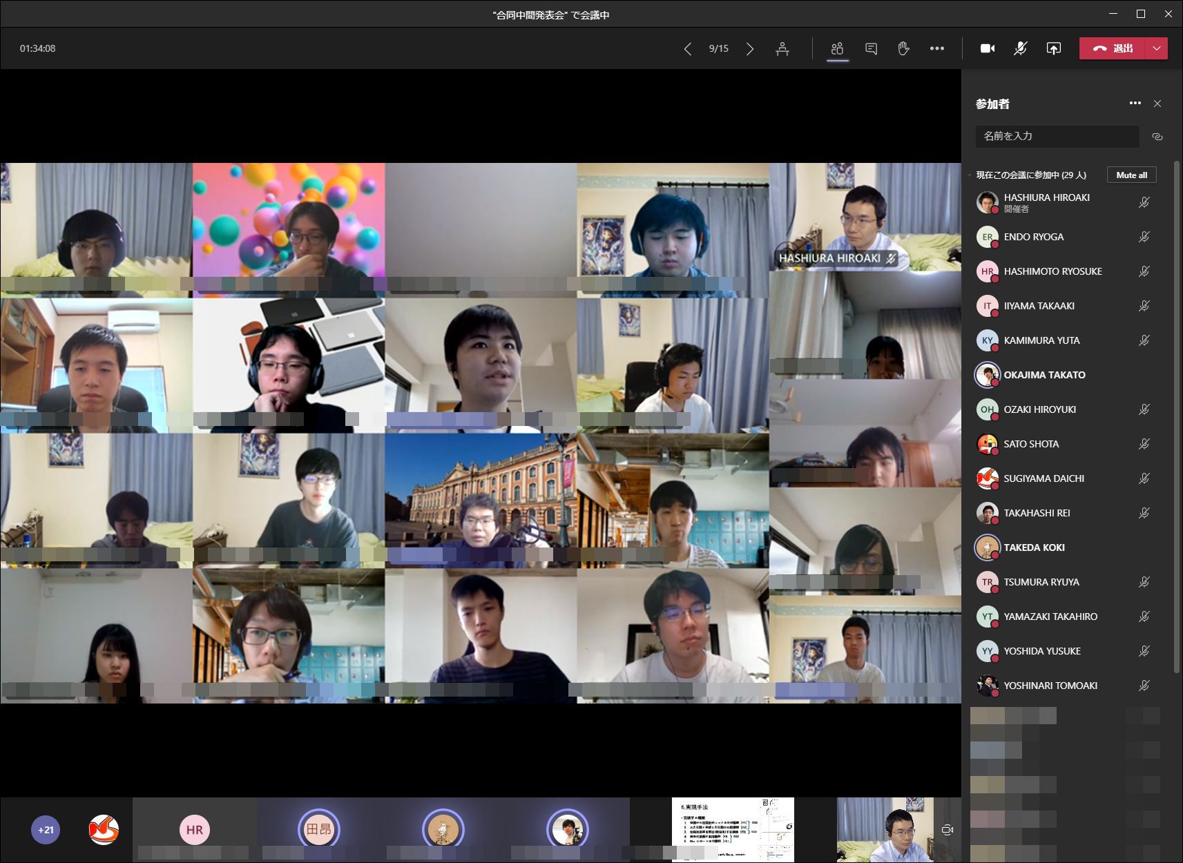Toggle the participants panel icon
Viewport: 1183px width, 863px height.
(837, 48)
